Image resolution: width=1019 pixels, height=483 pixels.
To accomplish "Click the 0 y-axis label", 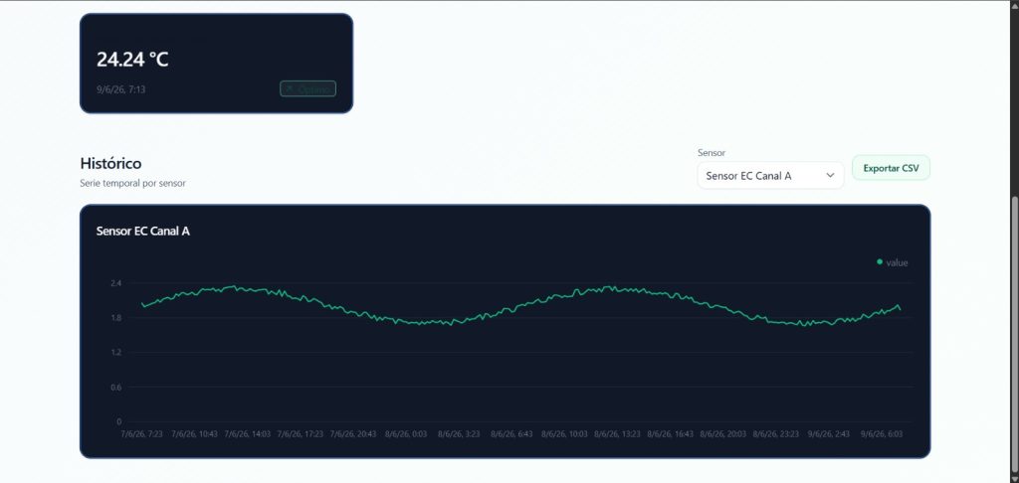I will coord(119,422).
